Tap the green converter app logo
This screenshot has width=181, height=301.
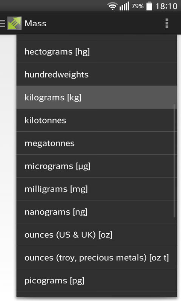(x=14, y=23)
